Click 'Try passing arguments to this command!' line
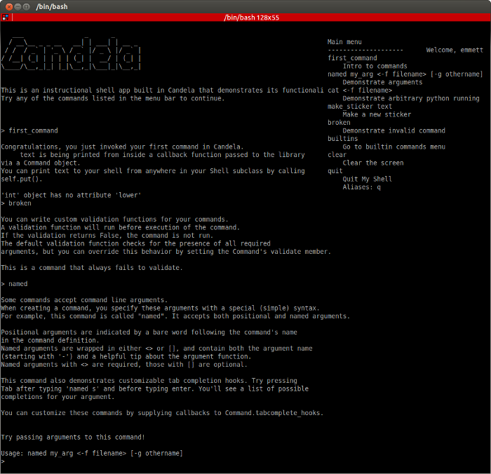The image size is (491, 474). [x=73, y=437]
